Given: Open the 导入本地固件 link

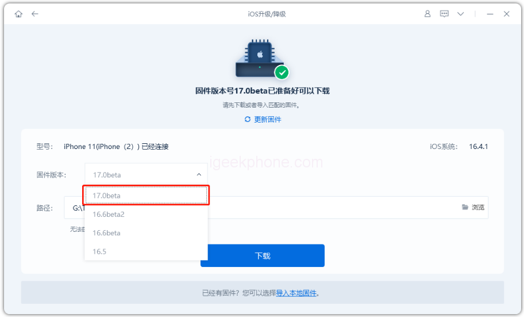Looking at the screenshot, I should pyautogui.click(x=296, y=293).
